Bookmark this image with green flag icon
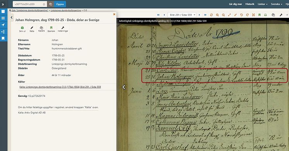 (259, 15)
